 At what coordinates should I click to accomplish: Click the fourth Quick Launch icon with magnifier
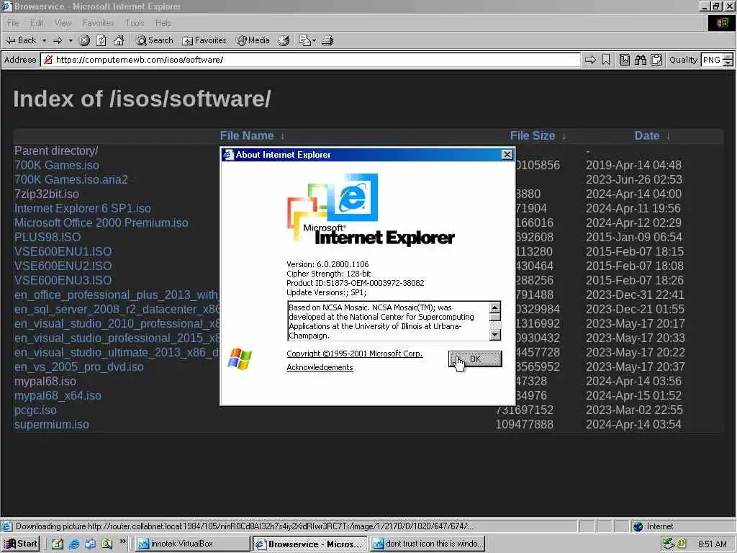[x=107, y=544]
